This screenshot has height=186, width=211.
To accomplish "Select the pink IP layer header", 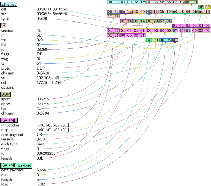I will point(4,26).
